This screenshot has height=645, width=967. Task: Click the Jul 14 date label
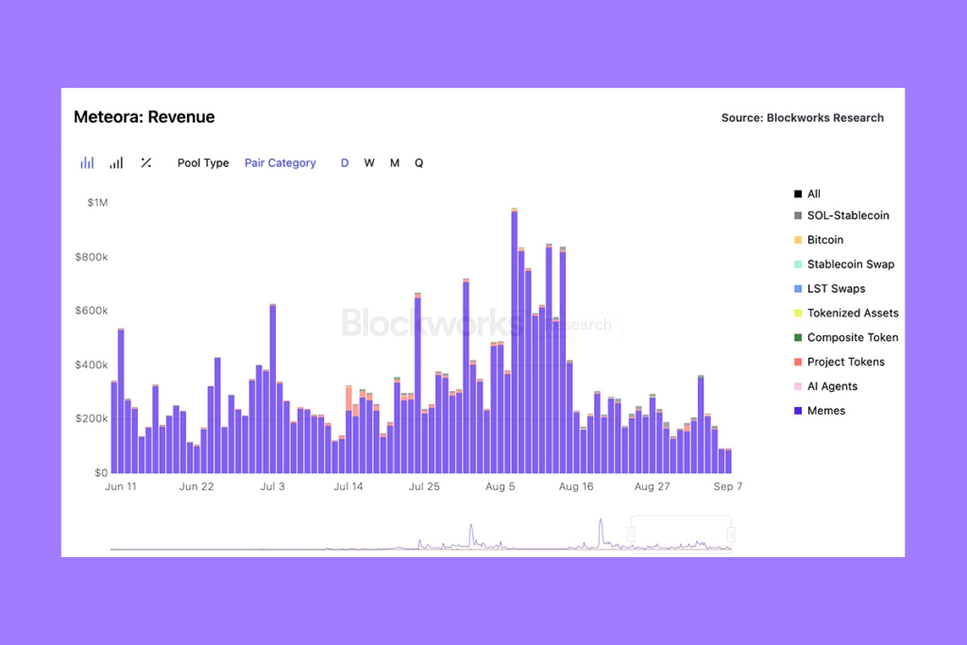click(348, 486)
